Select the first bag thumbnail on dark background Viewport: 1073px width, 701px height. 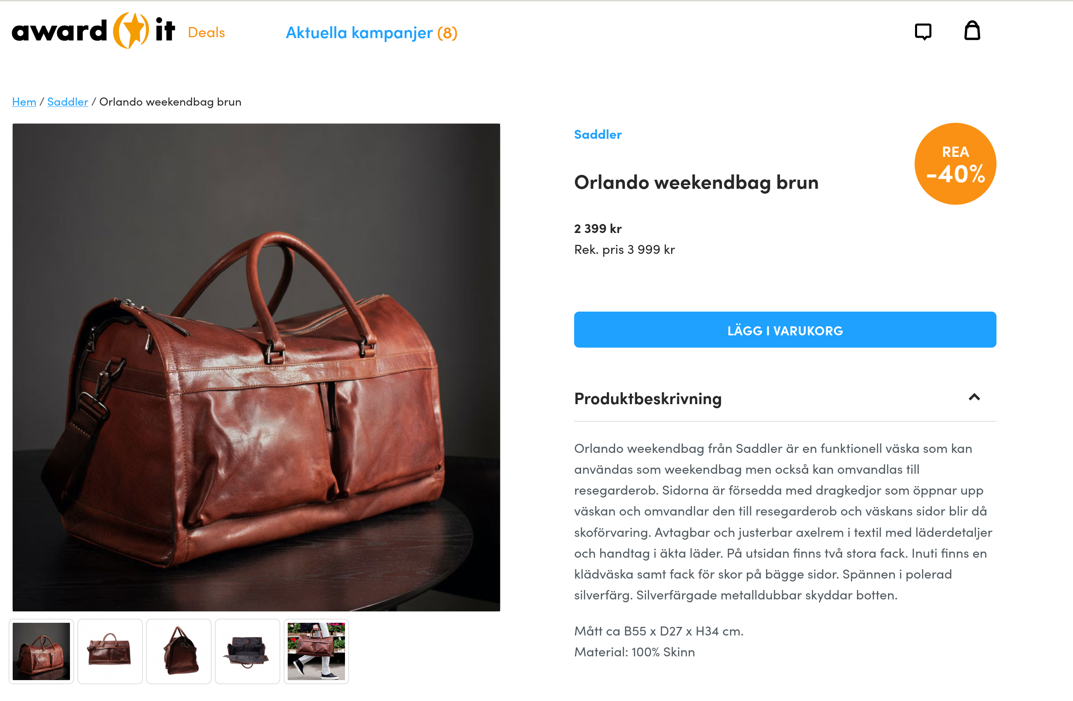[x=41, y=651]
